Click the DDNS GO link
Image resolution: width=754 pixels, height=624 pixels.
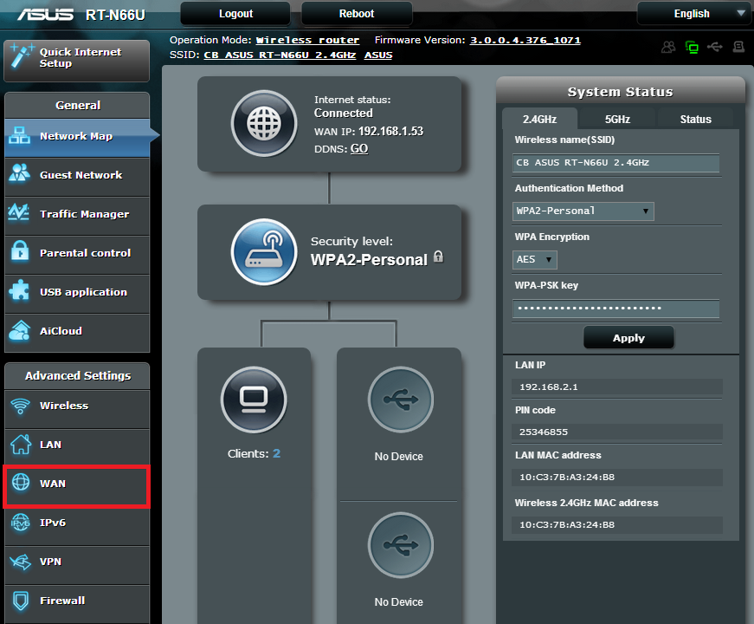(x=359, y=148)
